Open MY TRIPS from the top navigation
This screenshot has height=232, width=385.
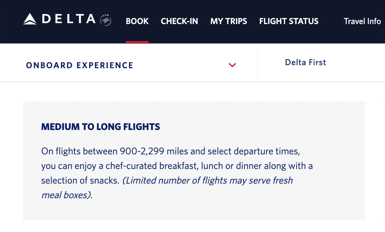point(228,21)
